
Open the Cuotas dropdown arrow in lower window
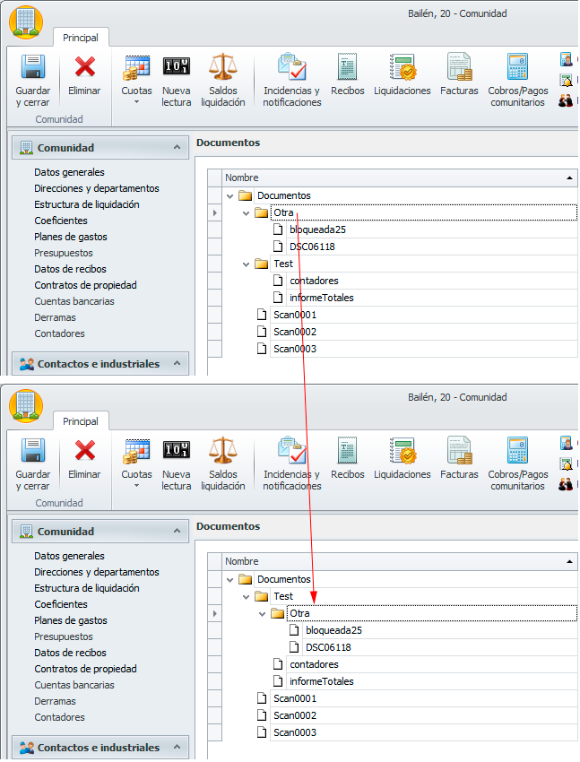click(x=136, y=486)
